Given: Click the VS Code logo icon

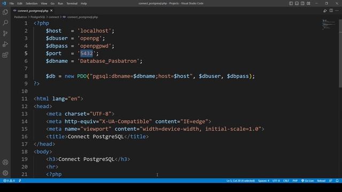Looking at the screenshot, I should [x=4, y=3].
